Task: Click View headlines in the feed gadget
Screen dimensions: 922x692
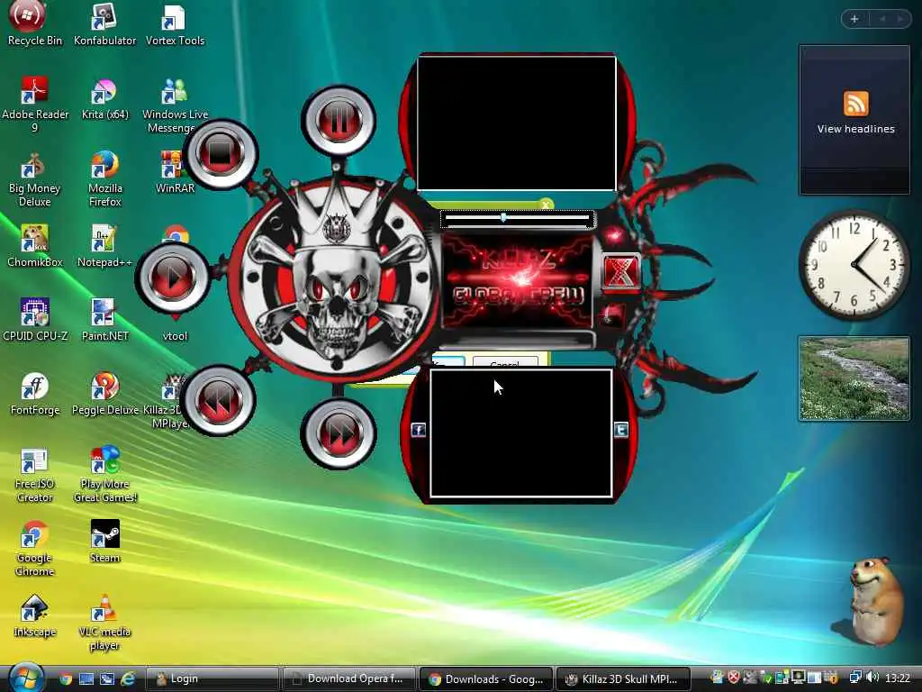Action: (855, 129)
